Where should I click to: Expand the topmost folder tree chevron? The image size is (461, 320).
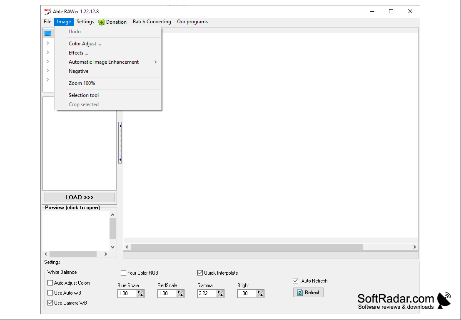click(x=47, y=43)
